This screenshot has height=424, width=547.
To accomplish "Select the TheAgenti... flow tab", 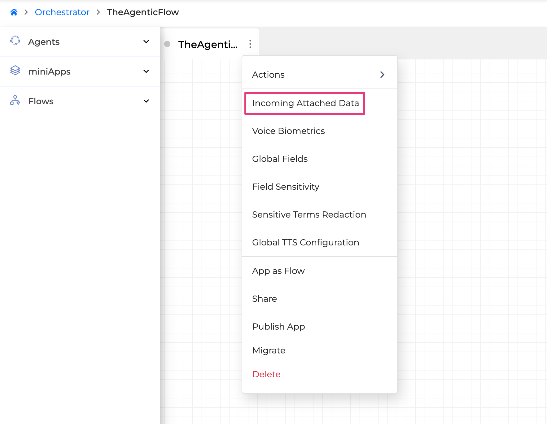I will coord(208,44).
